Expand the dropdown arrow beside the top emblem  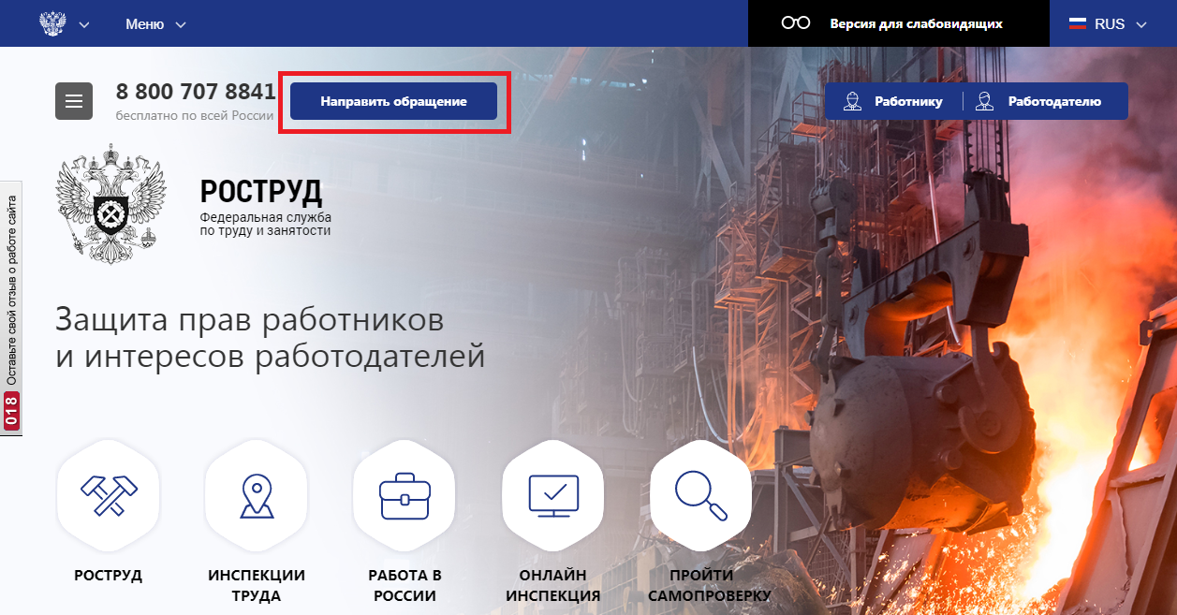(x=84, y=24)
